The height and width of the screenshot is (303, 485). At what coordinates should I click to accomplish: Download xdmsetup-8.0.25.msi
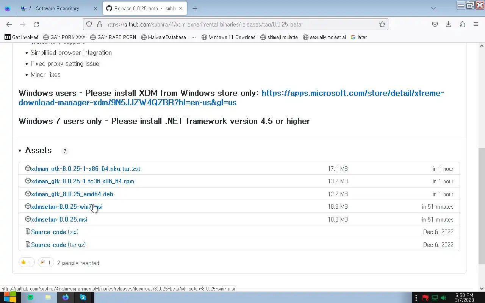[x=59, y=219]
